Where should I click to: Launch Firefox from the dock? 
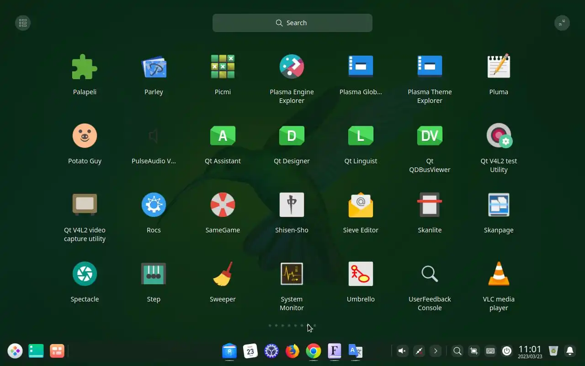292,351
